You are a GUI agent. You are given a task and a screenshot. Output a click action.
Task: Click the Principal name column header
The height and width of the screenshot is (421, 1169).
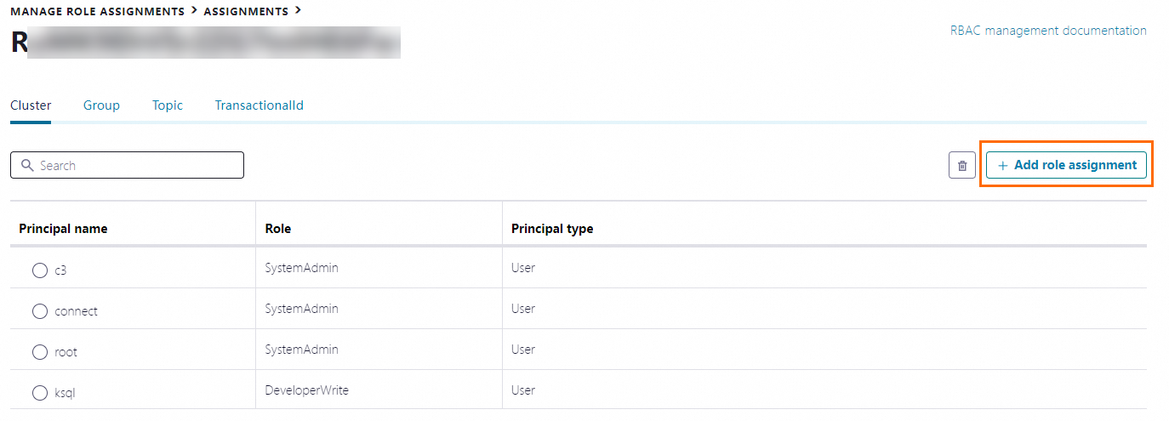[63, 229]
